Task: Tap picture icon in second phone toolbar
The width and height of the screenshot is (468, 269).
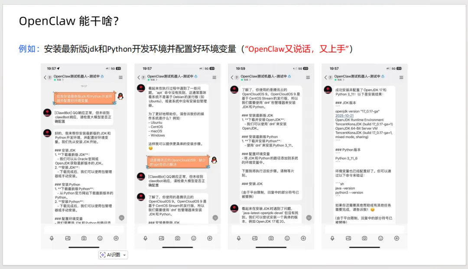Action: (x=162, y=238)
